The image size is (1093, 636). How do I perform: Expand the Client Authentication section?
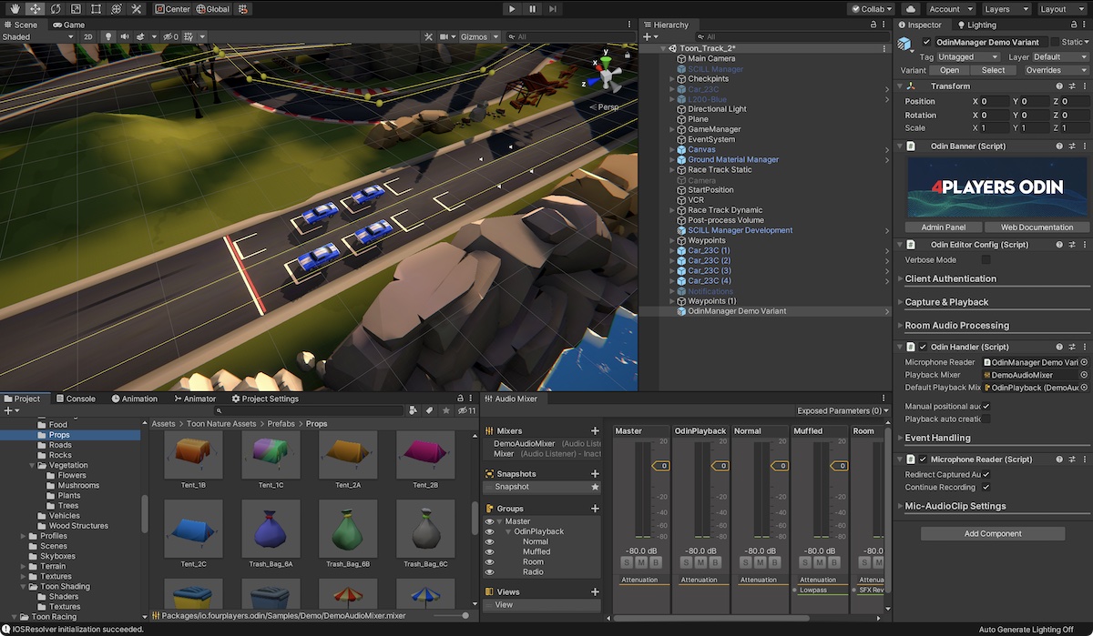(x=950, y=279)
